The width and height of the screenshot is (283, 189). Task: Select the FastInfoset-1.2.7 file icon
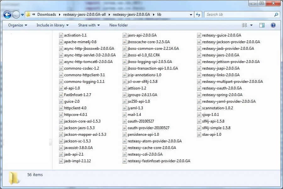click(61, 95)
